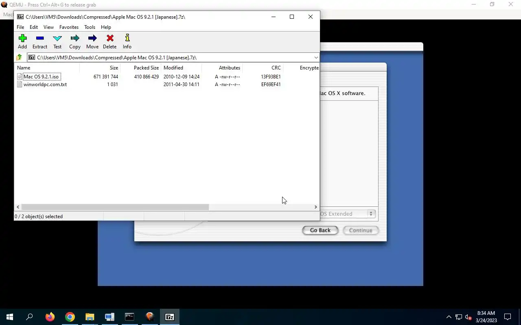Open the Help menu

106,27
